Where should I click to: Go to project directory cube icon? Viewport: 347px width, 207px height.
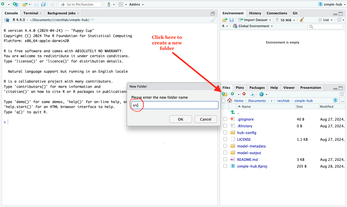[x=335, y=100]
